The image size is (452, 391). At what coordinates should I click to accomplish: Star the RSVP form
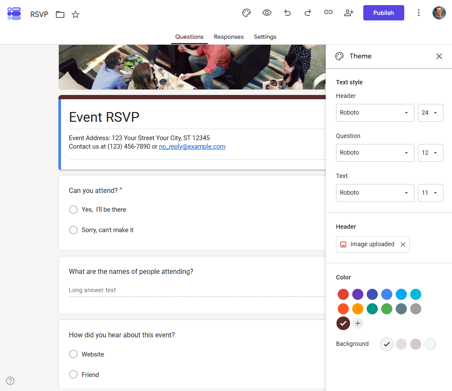pos(75,14)
